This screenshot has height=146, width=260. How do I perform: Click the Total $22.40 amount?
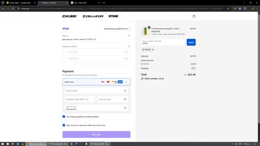pyautogui.click(x=192, y=75)
